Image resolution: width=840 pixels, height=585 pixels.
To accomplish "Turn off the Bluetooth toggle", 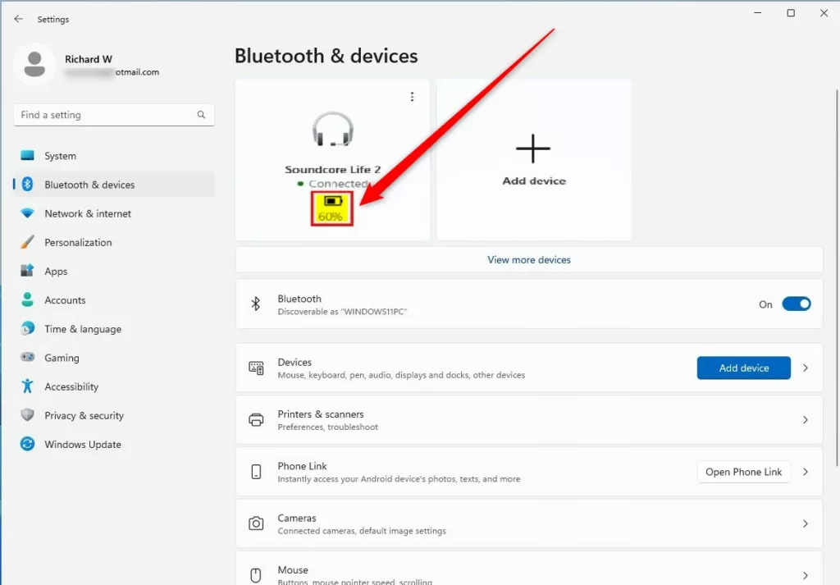I will (x=796, y=304).
